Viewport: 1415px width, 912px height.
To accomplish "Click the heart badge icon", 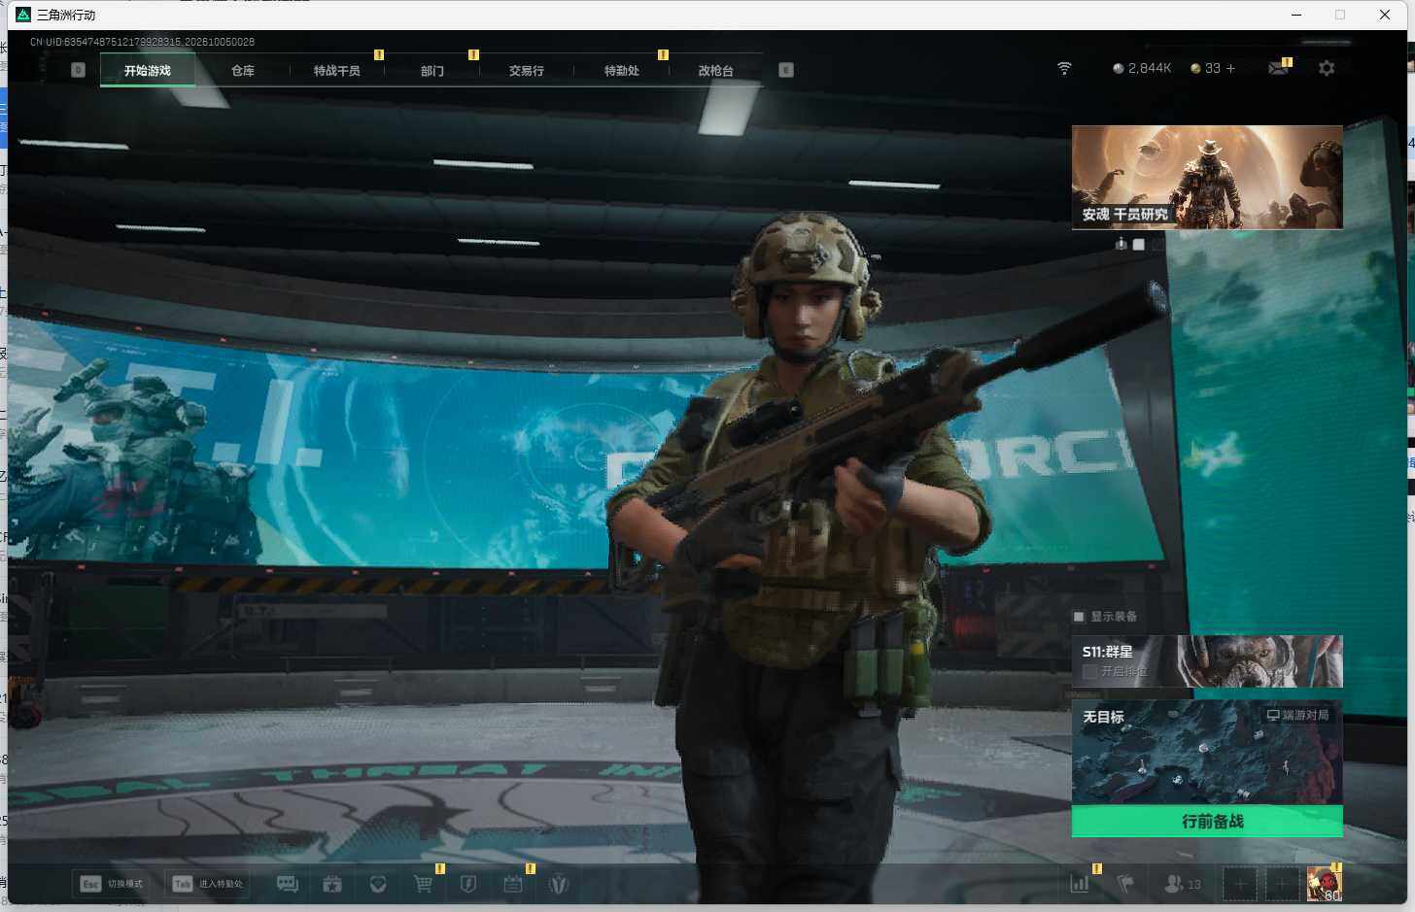I will coord(378,884).
